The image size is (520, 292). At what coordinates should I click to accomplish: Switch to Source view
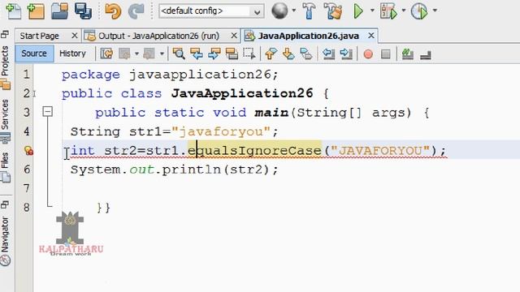point(34,54)
